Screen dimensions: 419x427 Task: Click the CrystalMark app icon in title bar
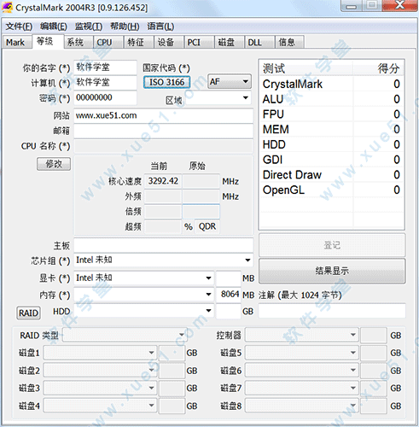(7, 7)
